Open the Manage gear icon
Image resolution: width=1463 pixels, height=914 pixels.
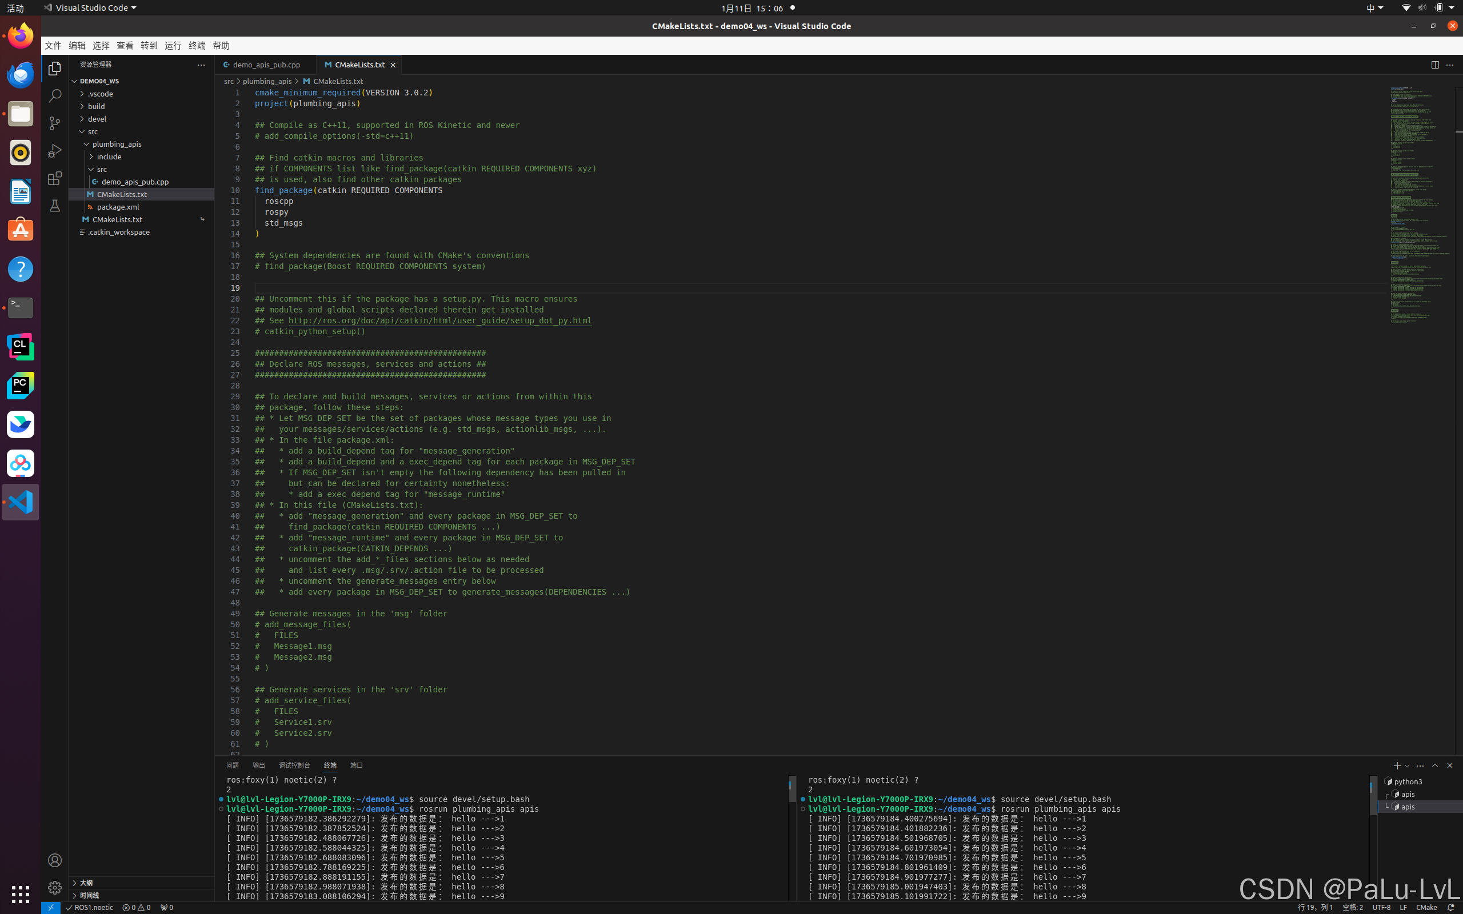click(x=54, y=887)
